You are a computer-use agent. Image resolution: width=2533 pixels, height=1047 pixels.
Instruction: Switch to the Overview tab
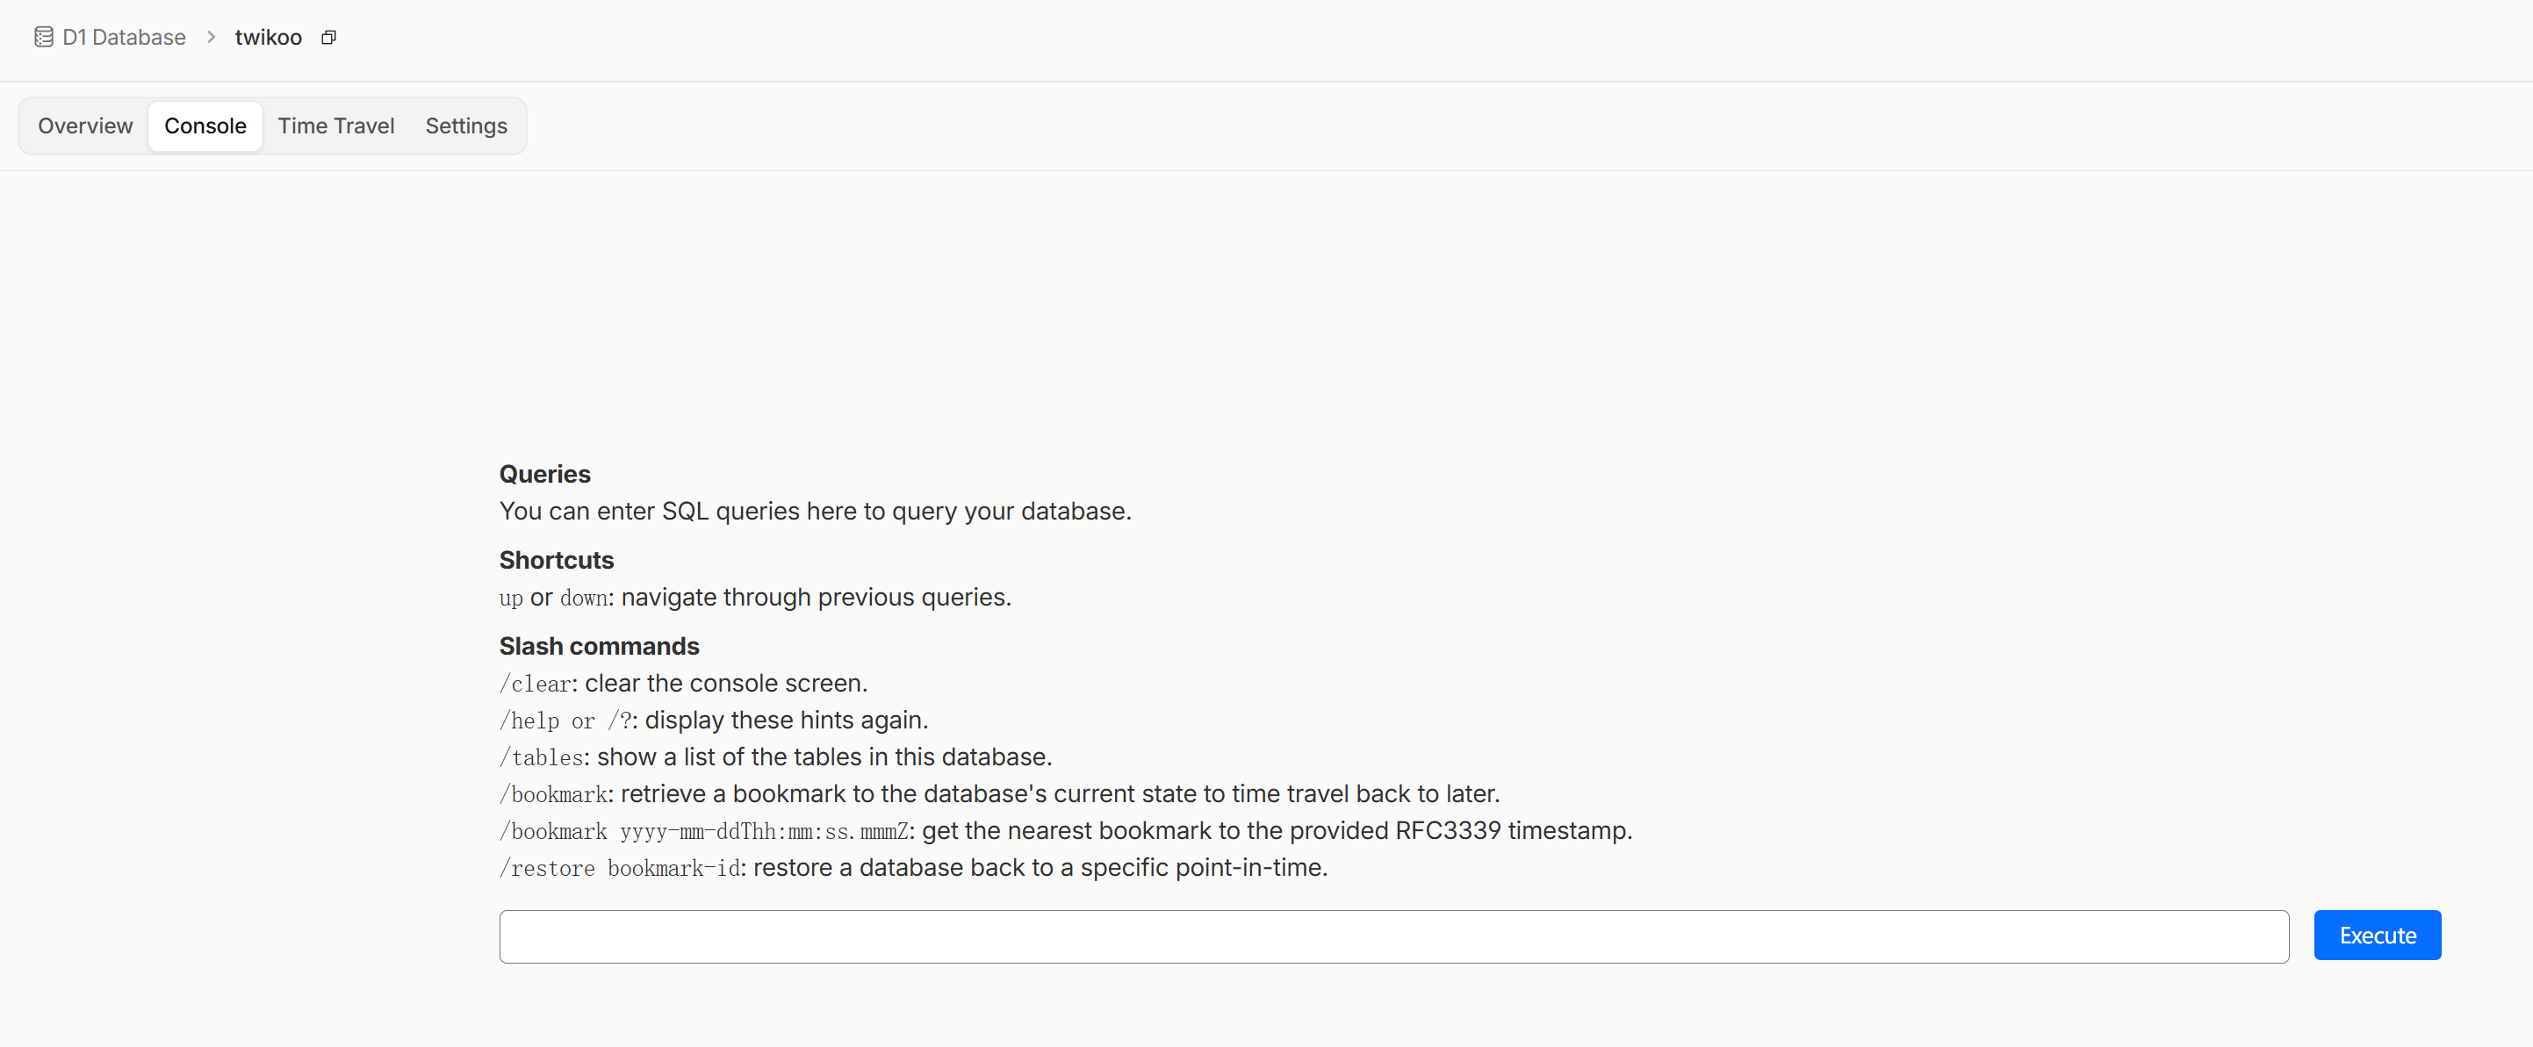tap(85, 125)
